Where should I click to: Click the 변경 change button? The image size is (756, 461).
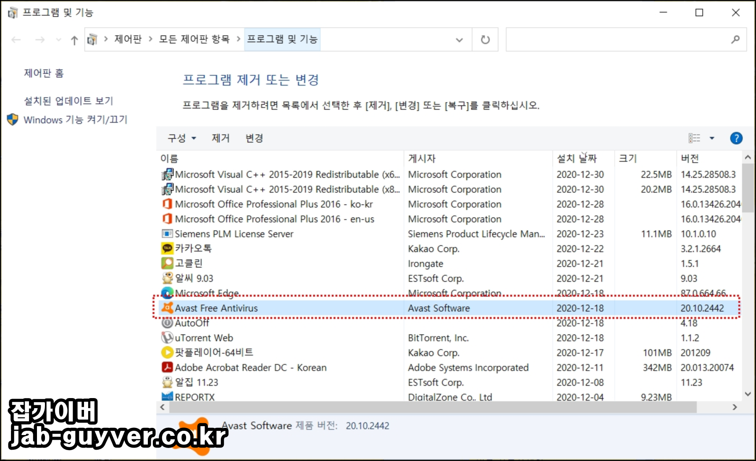pyautogui.click(x=254, y=138)
